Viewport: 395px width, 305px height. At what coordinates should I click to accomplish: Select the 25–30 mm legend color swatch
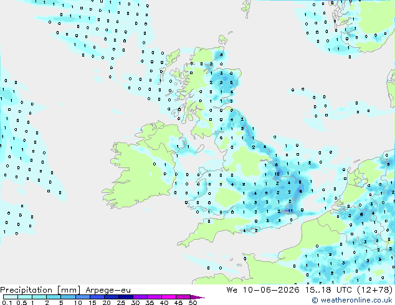click(125, 297)
